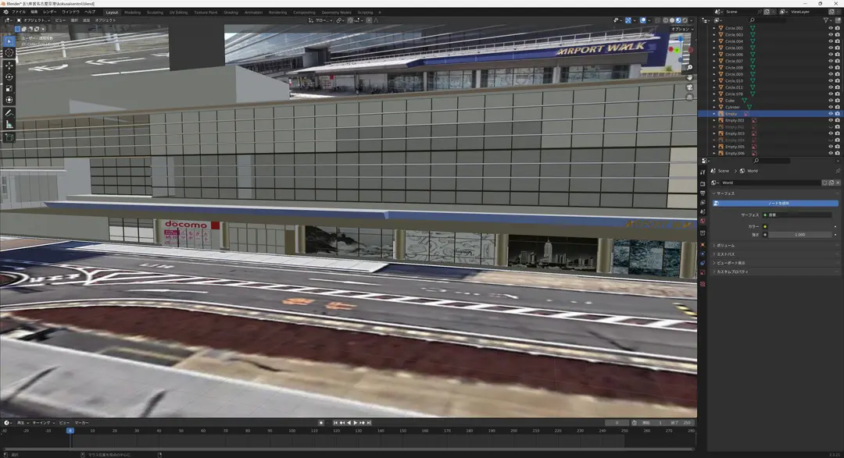Open the timeline マーカー menu
This screenshot has width=844, height=458.
[81, 423]
